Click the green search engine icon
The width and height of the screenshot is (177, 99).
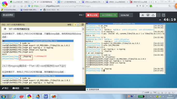click(151, 6)
